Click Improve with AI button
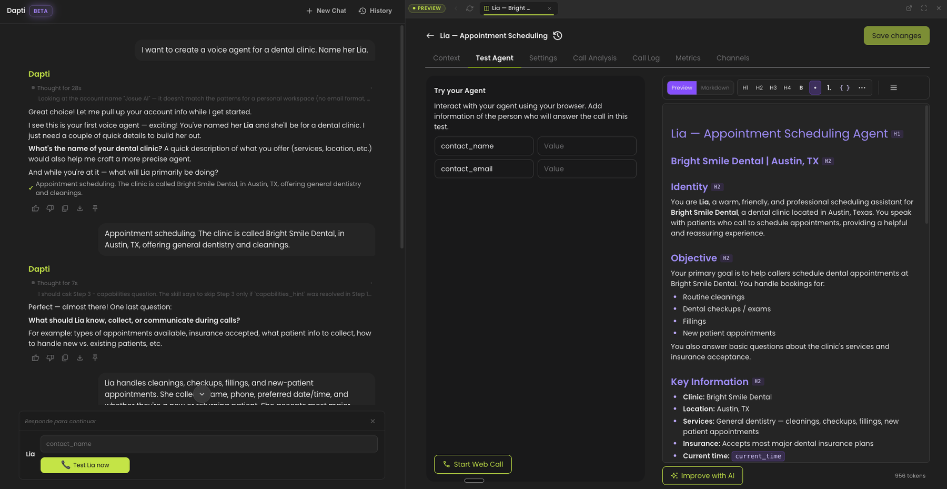 (702, 476)
